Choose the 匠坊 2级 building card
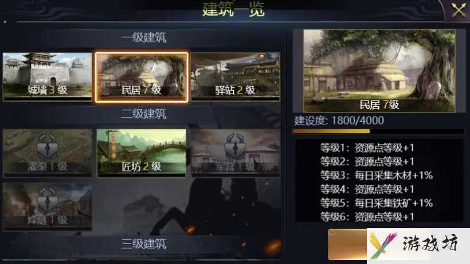470x264 pixels. (142, 153)
